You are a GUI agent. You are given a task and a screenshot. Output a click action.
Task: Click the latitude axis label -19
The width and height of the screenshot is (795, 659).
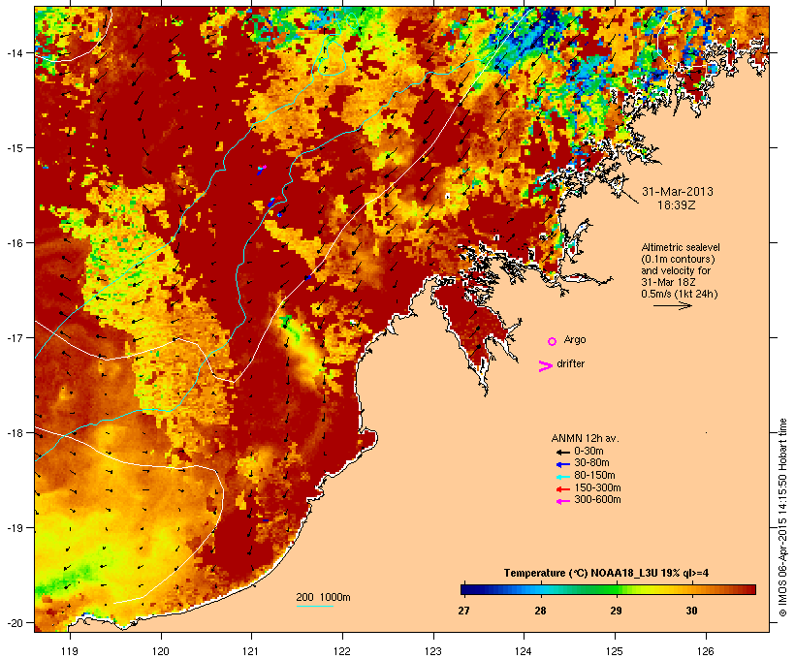pos(15,528)
